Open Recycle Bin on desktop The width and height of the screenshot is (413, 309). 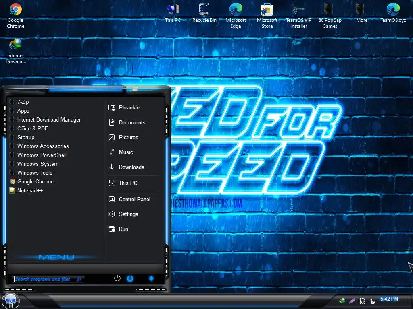pos(204,13)
